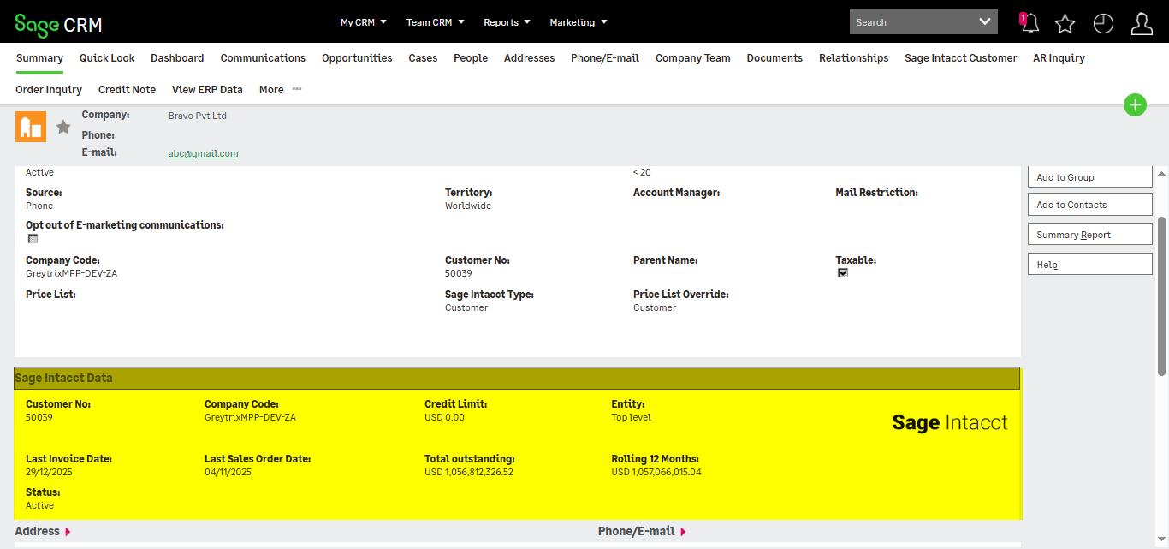The image size is (1169, 549).
Task: Switch to the Opportunities tab
Action: pyautogui.click(x=357, y=58)
